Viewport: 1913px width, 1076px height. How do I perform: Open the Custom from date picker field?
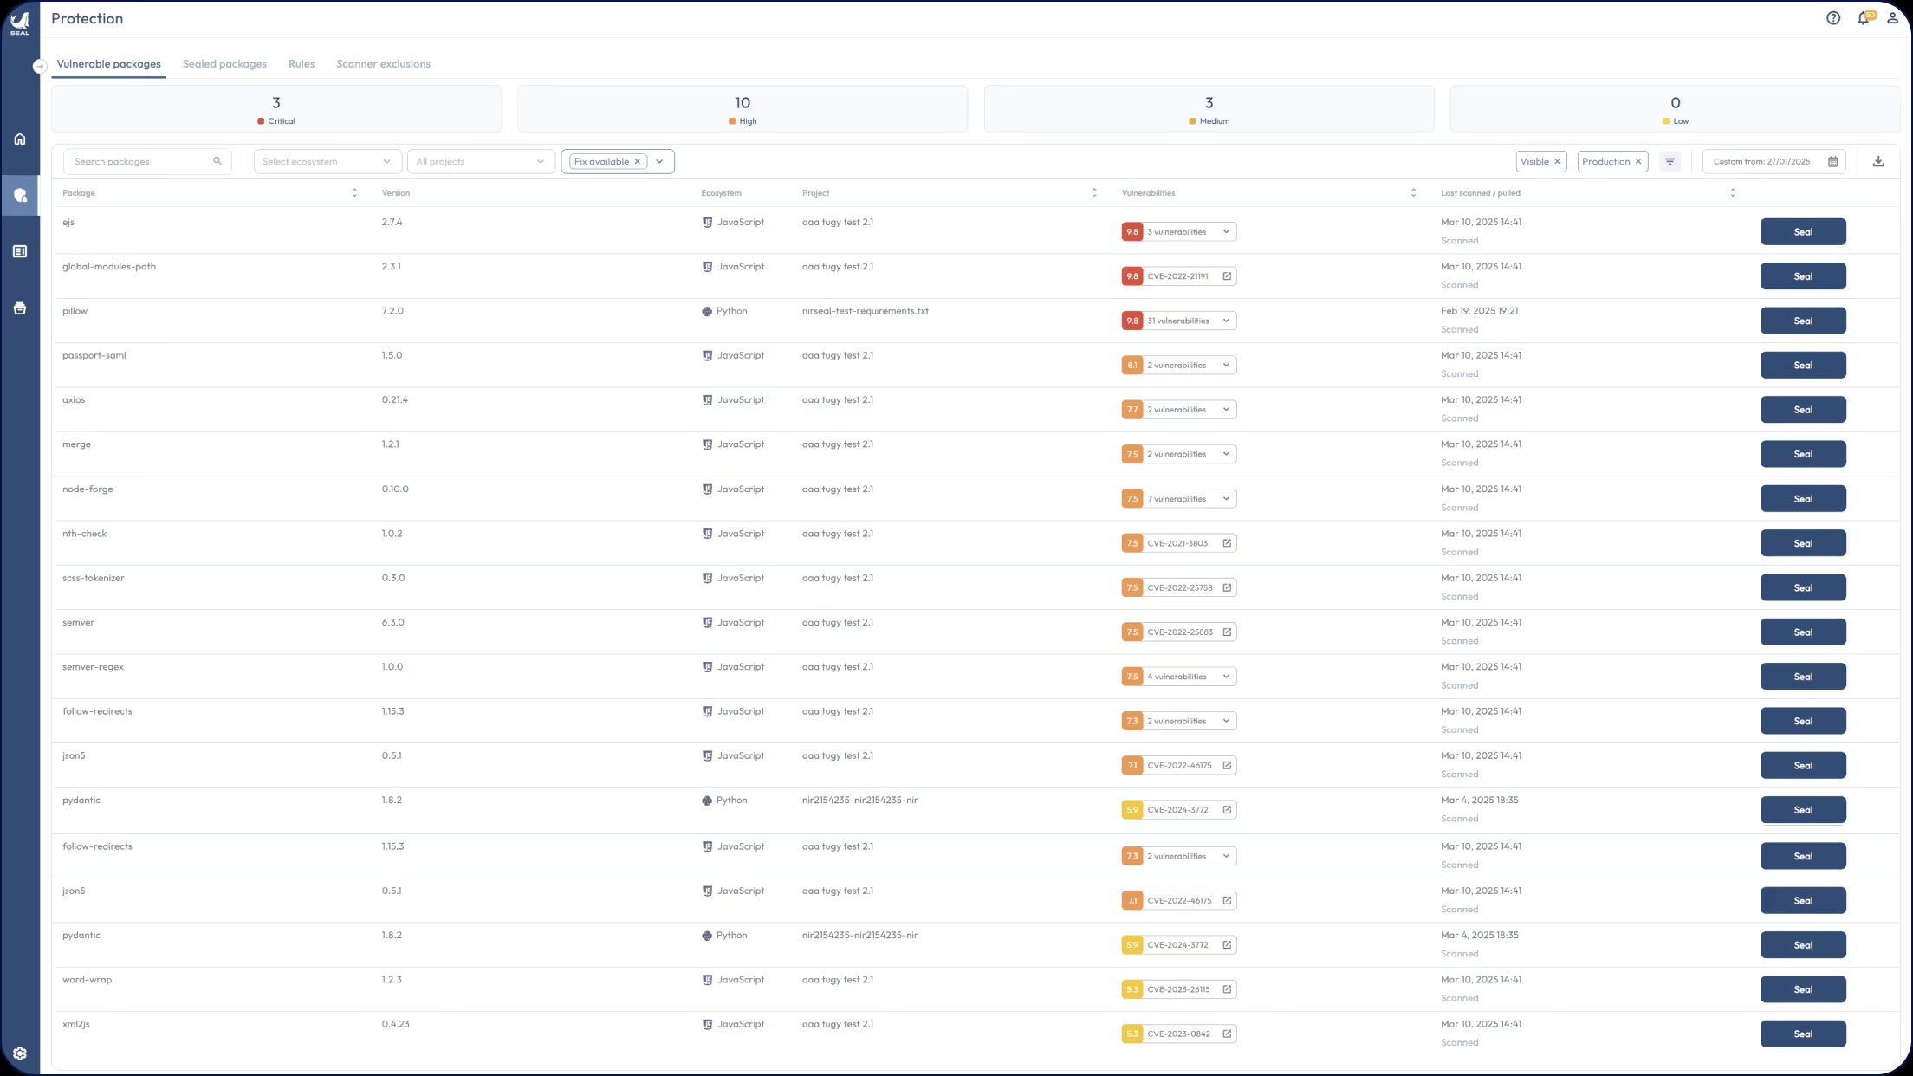1774,162
